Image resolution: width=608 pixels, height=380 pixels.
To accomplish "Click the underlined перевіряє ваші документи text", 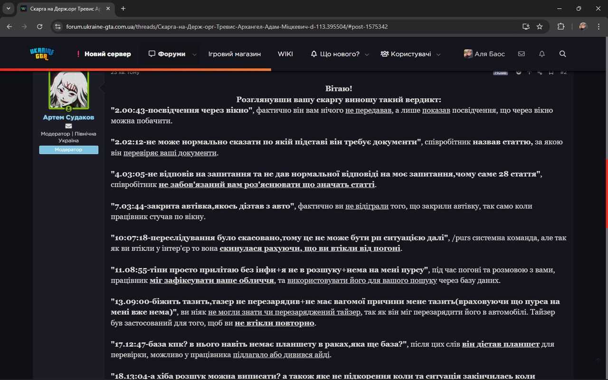I will tap(170, 153).
